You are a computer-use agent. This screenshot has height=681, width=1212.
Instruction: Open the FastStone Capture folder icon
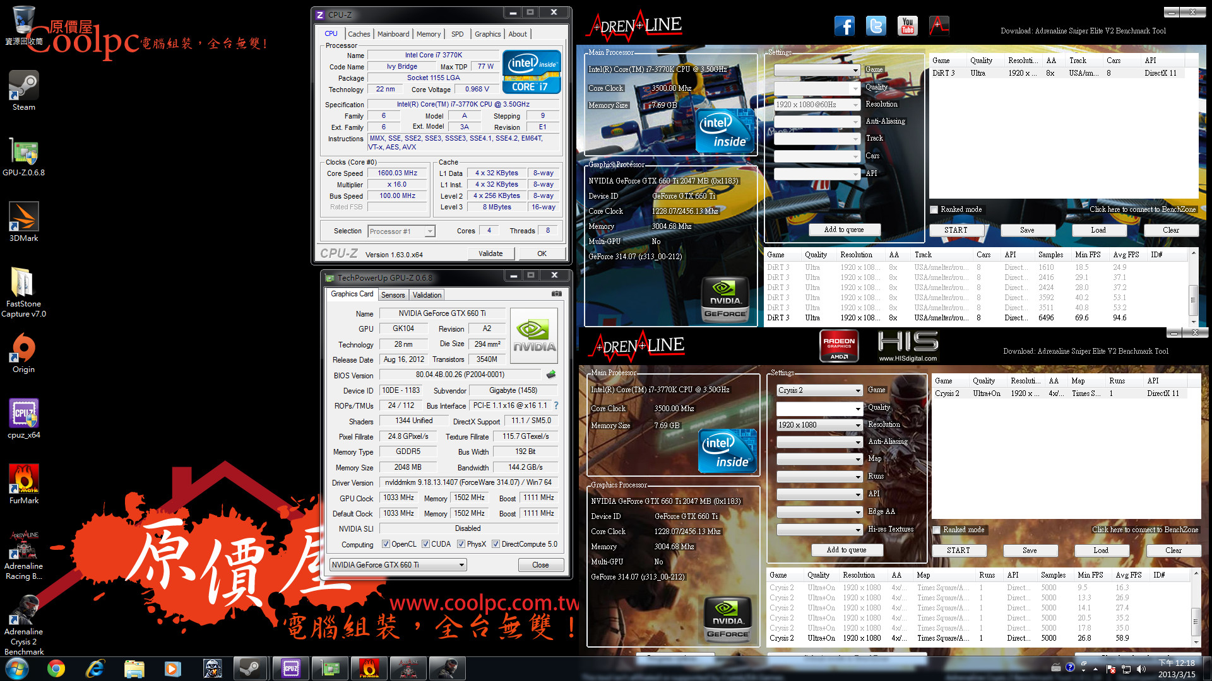click(x=24, y=291)
